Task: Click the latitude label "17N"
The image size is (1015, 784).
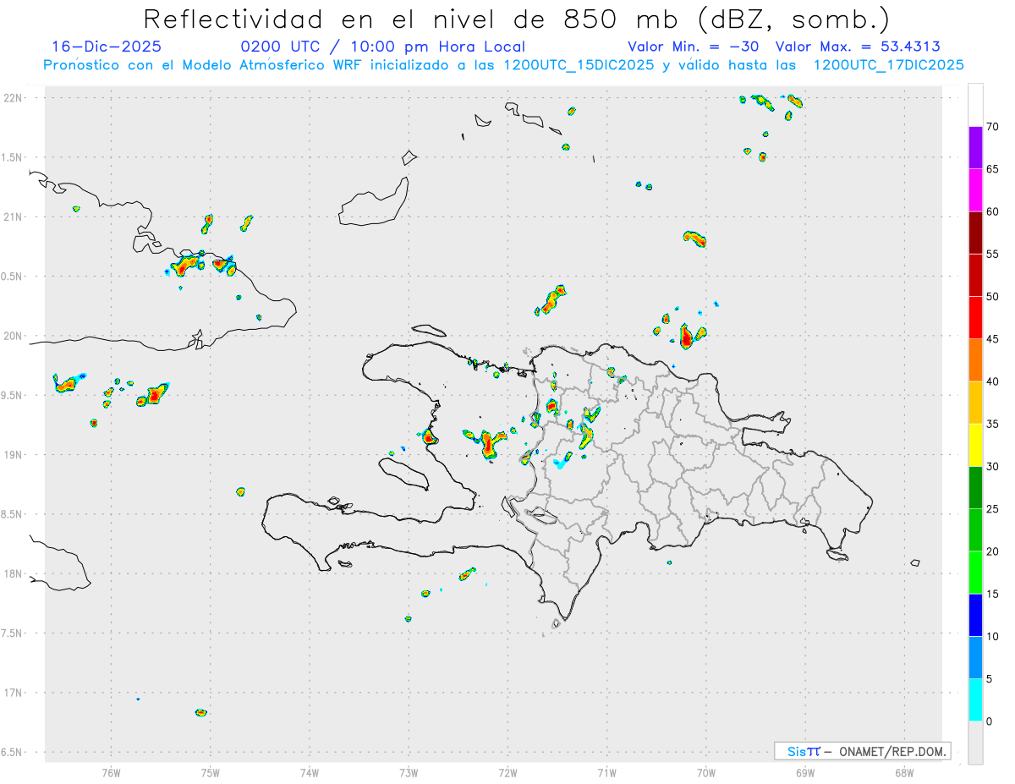Action: (14, 693)
